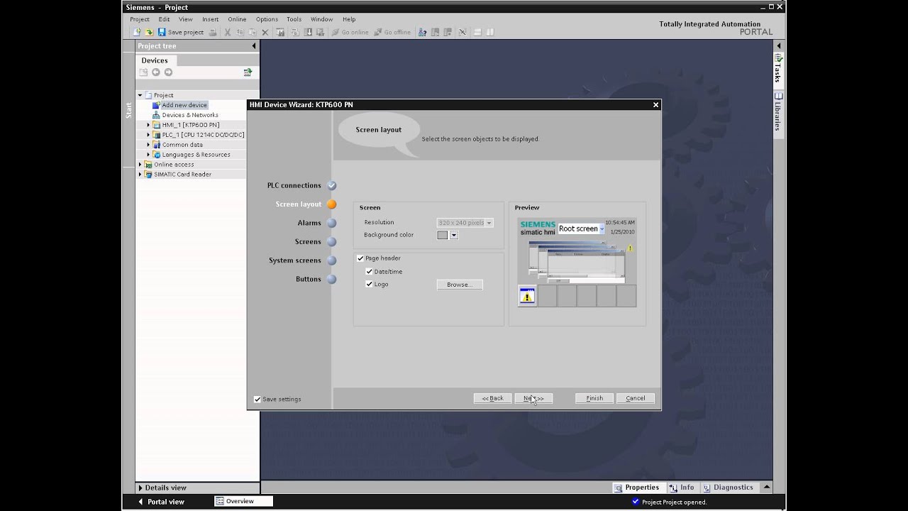The image size is (908, 511).
Task: Open the View menu
Action: click(185, 19)
